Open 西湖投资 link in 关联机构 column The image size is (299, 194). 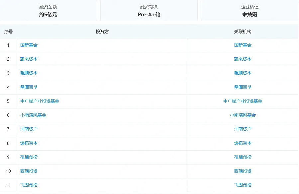click(243, 171)
